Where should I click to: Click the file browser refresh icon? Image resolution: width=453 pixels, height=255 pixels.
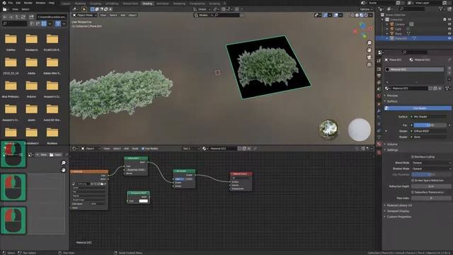coord(23,17)
